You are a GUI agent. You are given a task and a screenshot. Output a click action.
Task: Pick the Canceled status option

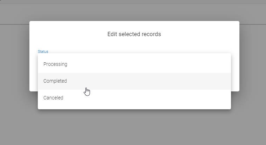coord(53,98)
